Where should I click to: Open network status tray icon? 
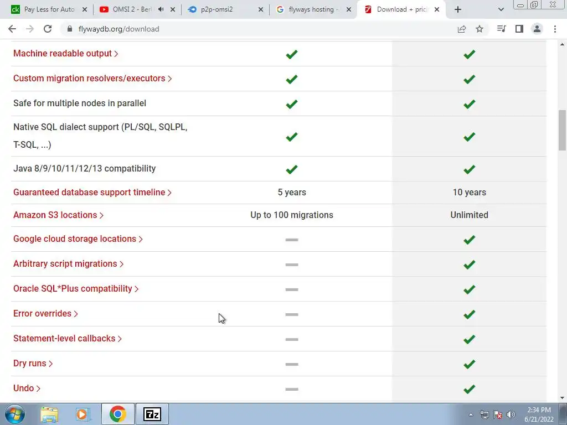(484, 414)
